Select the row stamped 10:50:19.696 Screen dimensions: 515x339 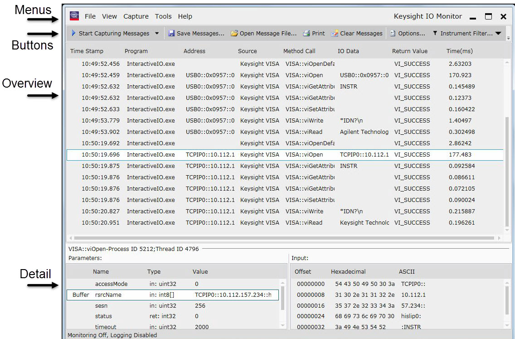285,155
